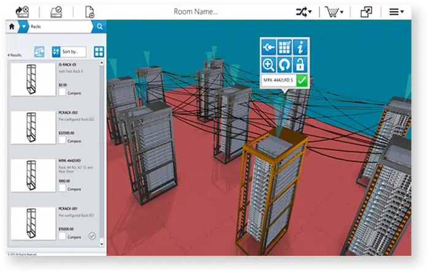The height and width of the screenshot is (273, 428).
Task: Open the shuffle connections dropdown
Action: 304,12
